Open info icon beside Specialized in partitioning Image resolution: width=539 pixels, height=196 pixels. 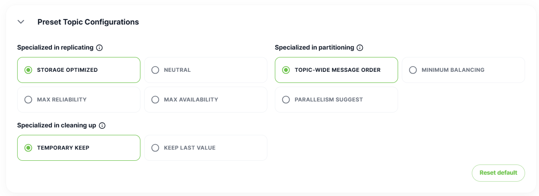[x=360, y=48]
